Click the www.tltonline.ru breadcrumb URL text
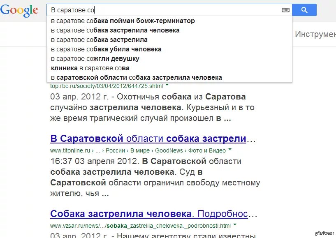The height and width of the screenshot is (238, 336). (x=138, y=150)
